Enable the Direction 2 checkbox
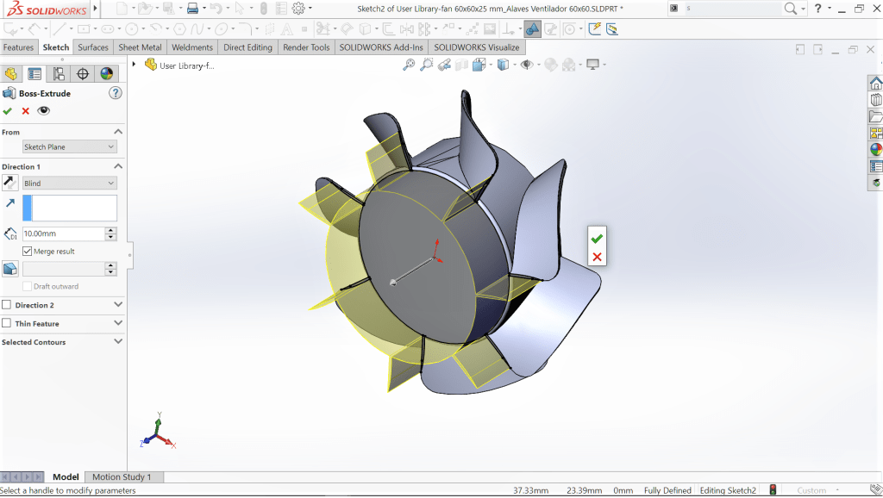 [7, 305]
